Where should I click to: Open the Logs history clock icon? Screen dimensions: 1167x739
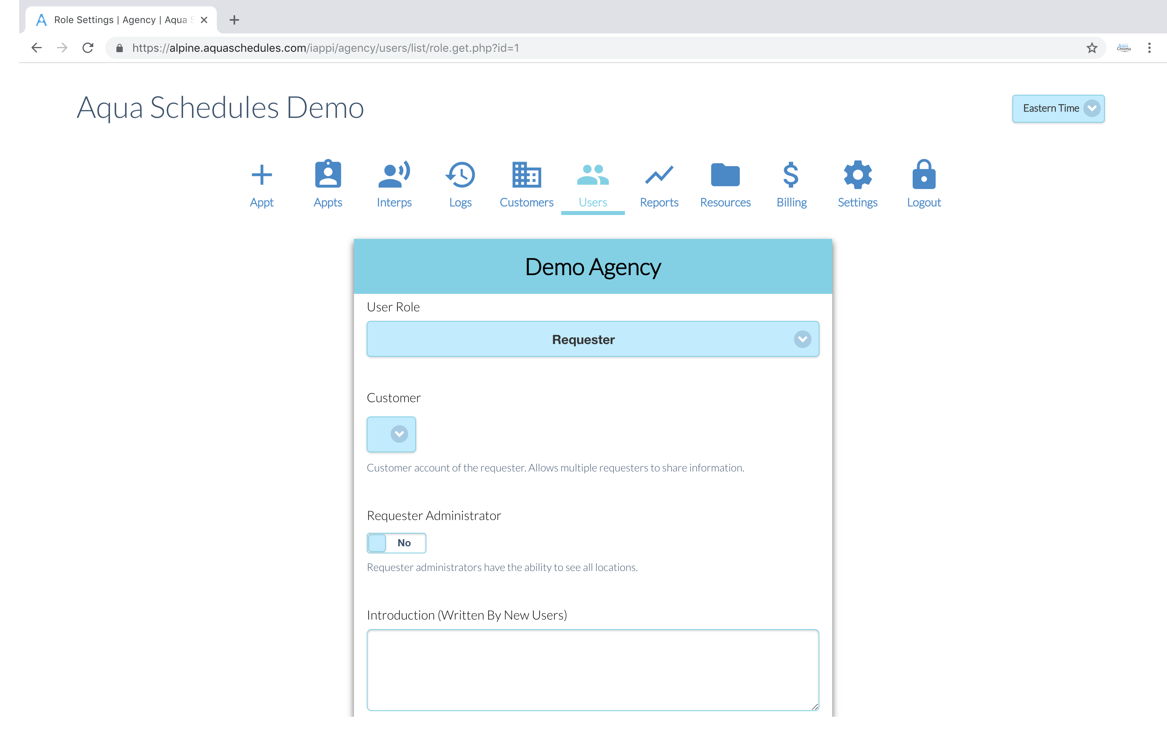pyautogui.click(x=460, y=174)
